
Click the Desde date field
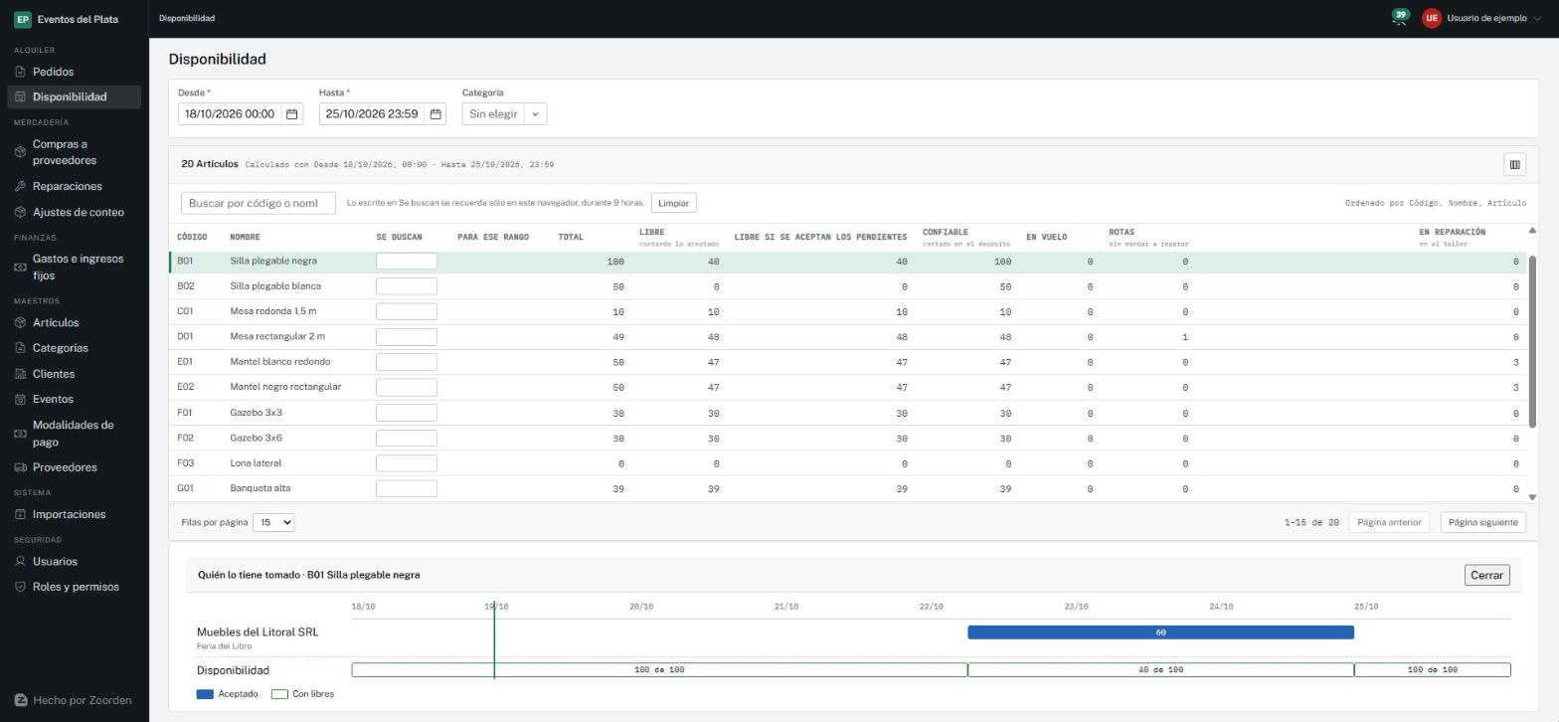[230, 114]
